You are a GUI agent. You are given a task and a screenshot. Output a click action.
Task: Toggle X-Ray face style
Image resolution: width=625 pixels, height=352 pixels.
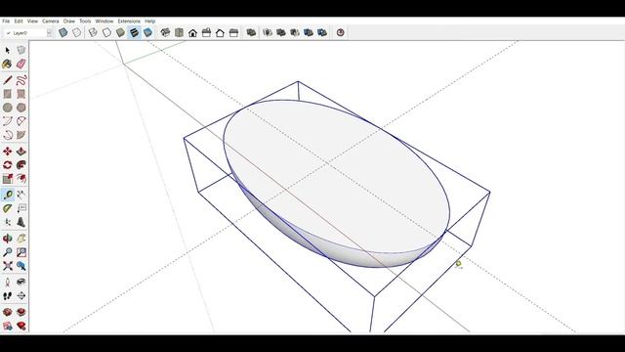[62, 32]
